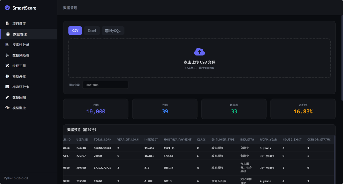
Task: Click the 模型开发 brain icon
Action: (7, 76)
